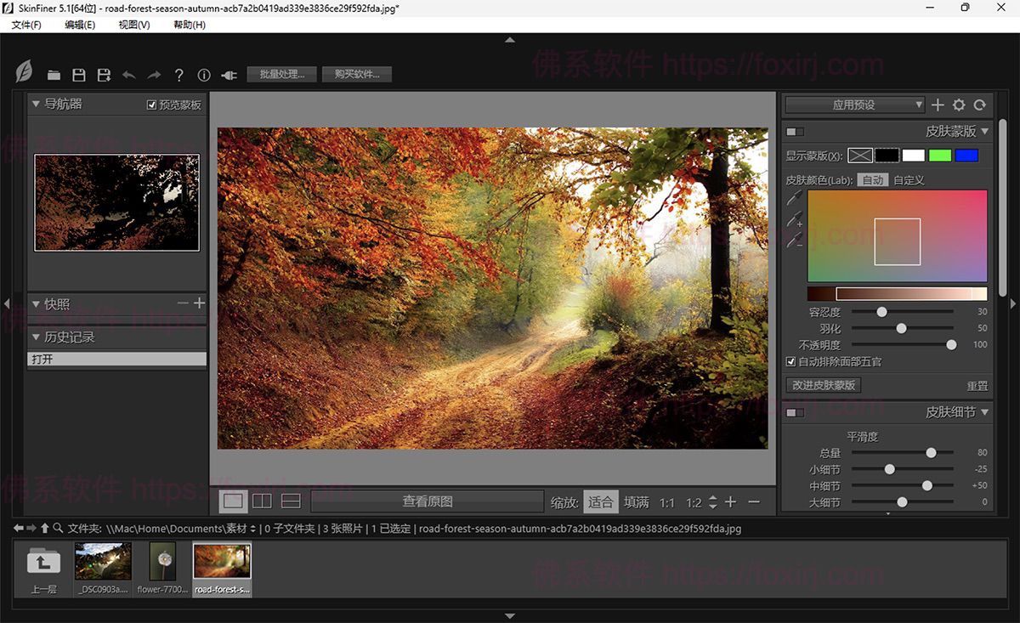The image size is (1020, 623).
Task: Click the 改进皮肤蒙版 button
Action: [x=824, y=385]
